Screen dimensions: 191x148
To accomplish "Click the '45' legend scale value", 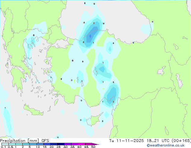I will click(86, 147).
